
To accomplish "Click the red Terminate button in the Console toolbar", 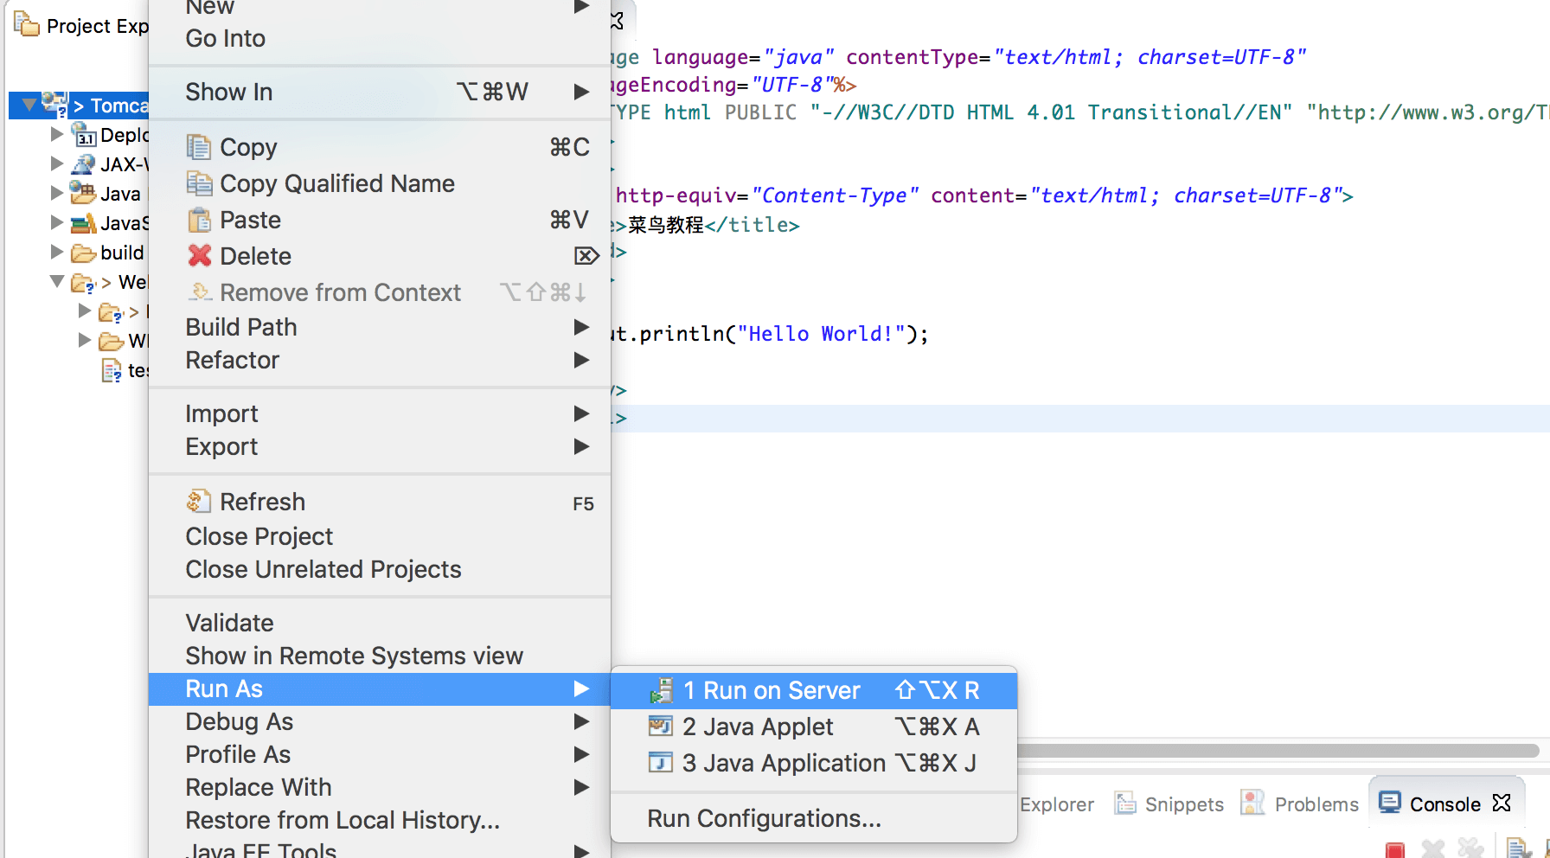I will (1395, 850).
